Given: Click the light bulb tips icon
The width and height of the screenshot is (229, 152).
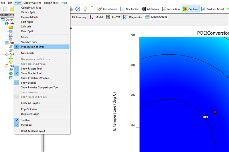Looking at the screenshot, I should tap(85, 9).
